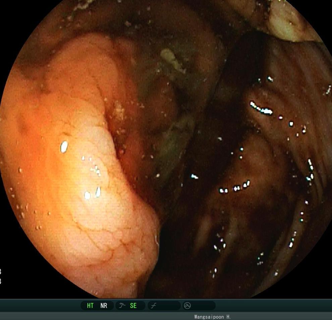Select the Wangsaipoon H. name text
Screen dimensions: 332x320
(212, 317)
